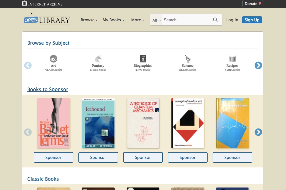Sponsor the Icebound book
This screenshot has height=190, width=286.
coord(98,157)
